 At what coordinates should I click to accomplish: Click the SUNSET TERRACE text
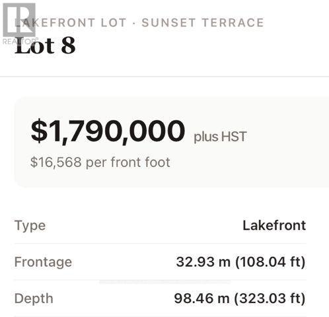(203, 22)
